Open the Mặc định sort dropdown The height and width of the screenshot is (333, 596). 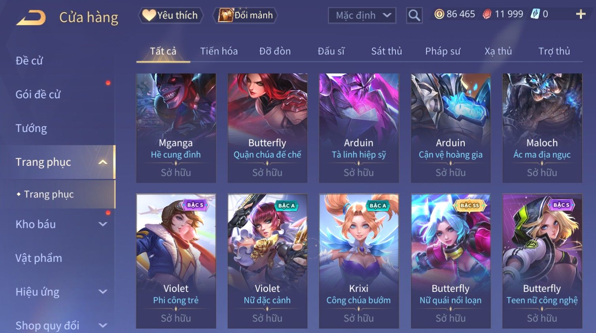[362, 15]
